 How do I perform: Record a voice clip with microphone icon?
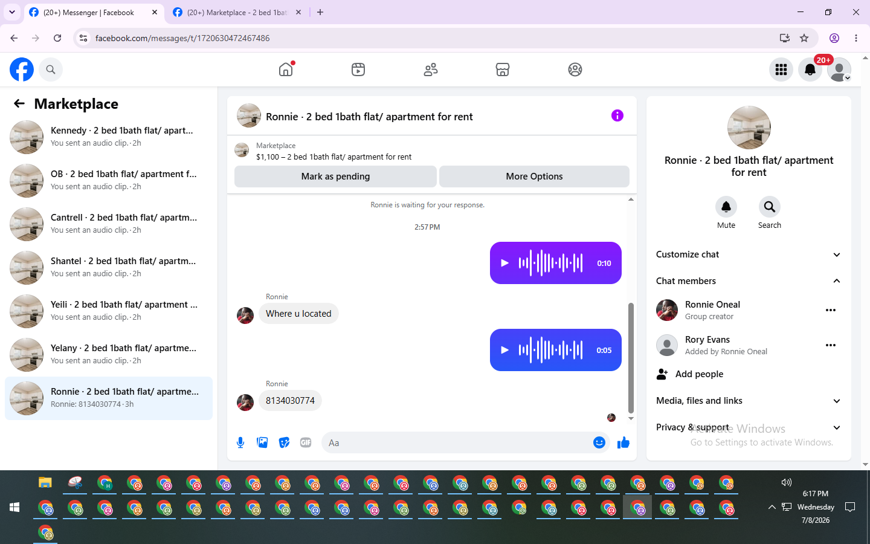[x=240, y=442]
